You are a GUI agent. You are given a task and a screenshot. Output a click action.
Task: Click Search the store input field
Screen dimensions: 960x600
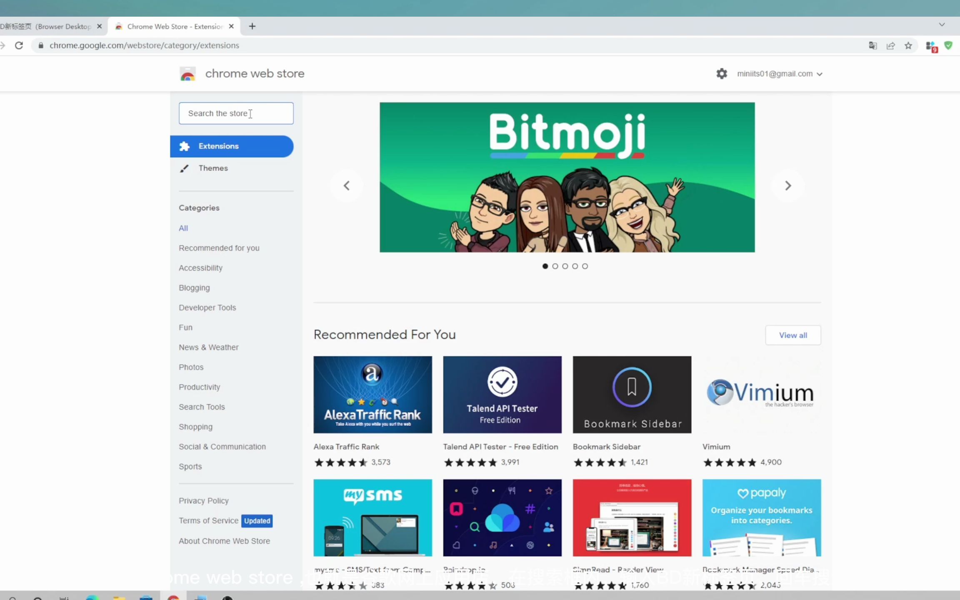(x=236, y=112)
